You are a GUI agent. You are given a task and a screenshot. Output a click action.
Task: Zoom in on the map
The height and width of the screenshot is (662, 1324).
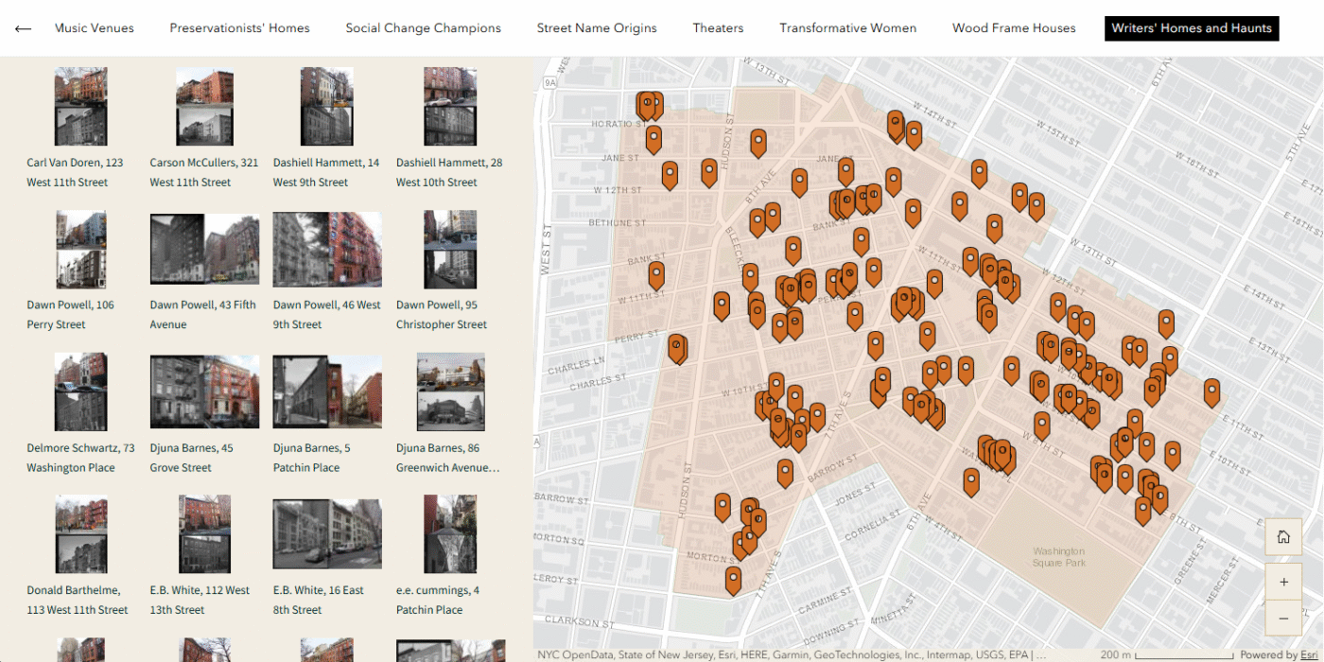point(1283,582)
